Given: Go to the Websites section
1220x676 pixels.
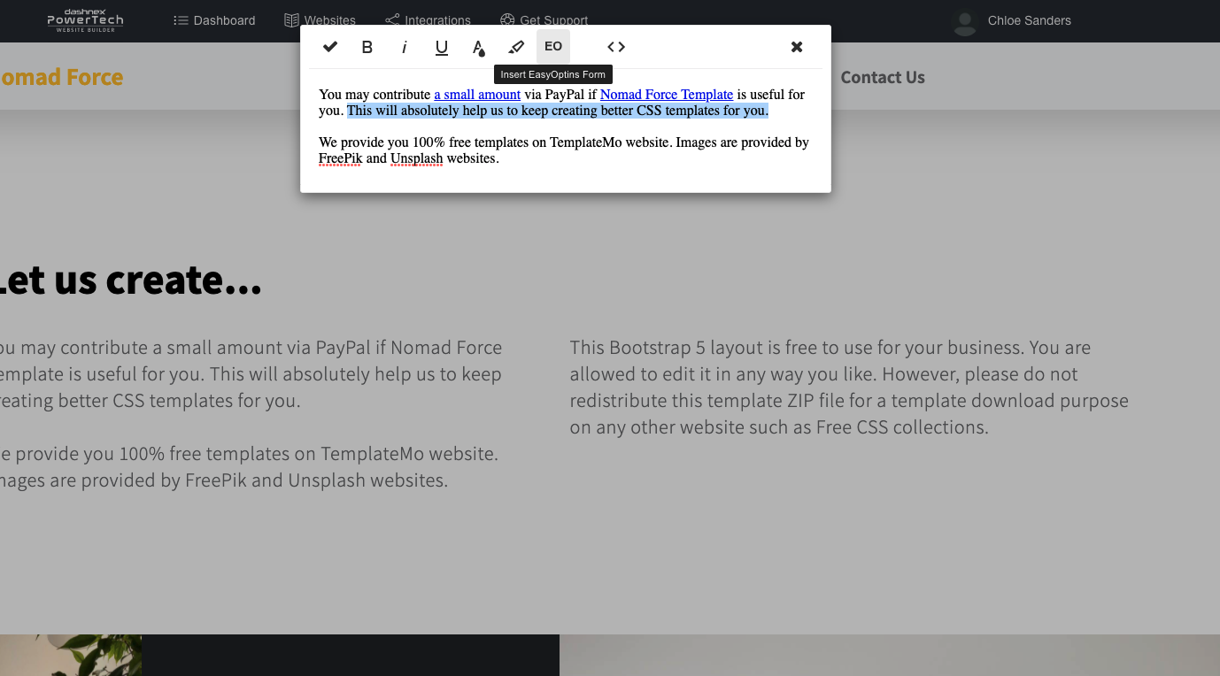Looking at the screenshot, I should (320, 20).
